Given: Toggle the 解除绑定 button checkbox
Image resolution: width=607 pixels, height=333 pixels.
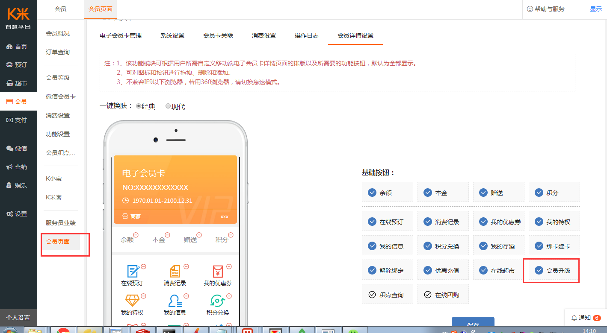Looking at the screenshot, I should pos(372,270).
